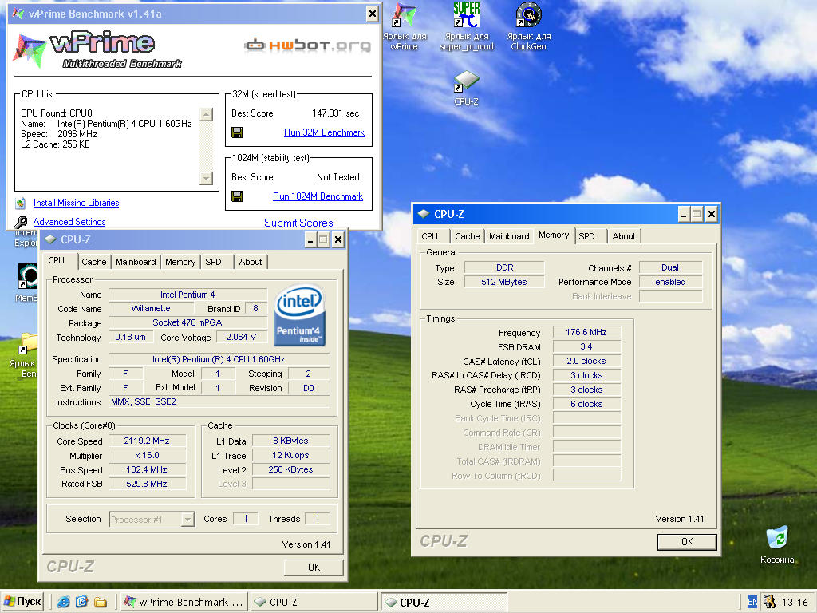Switch to Mainboard tab in left CPU-Z window

[x=136, y=262]
